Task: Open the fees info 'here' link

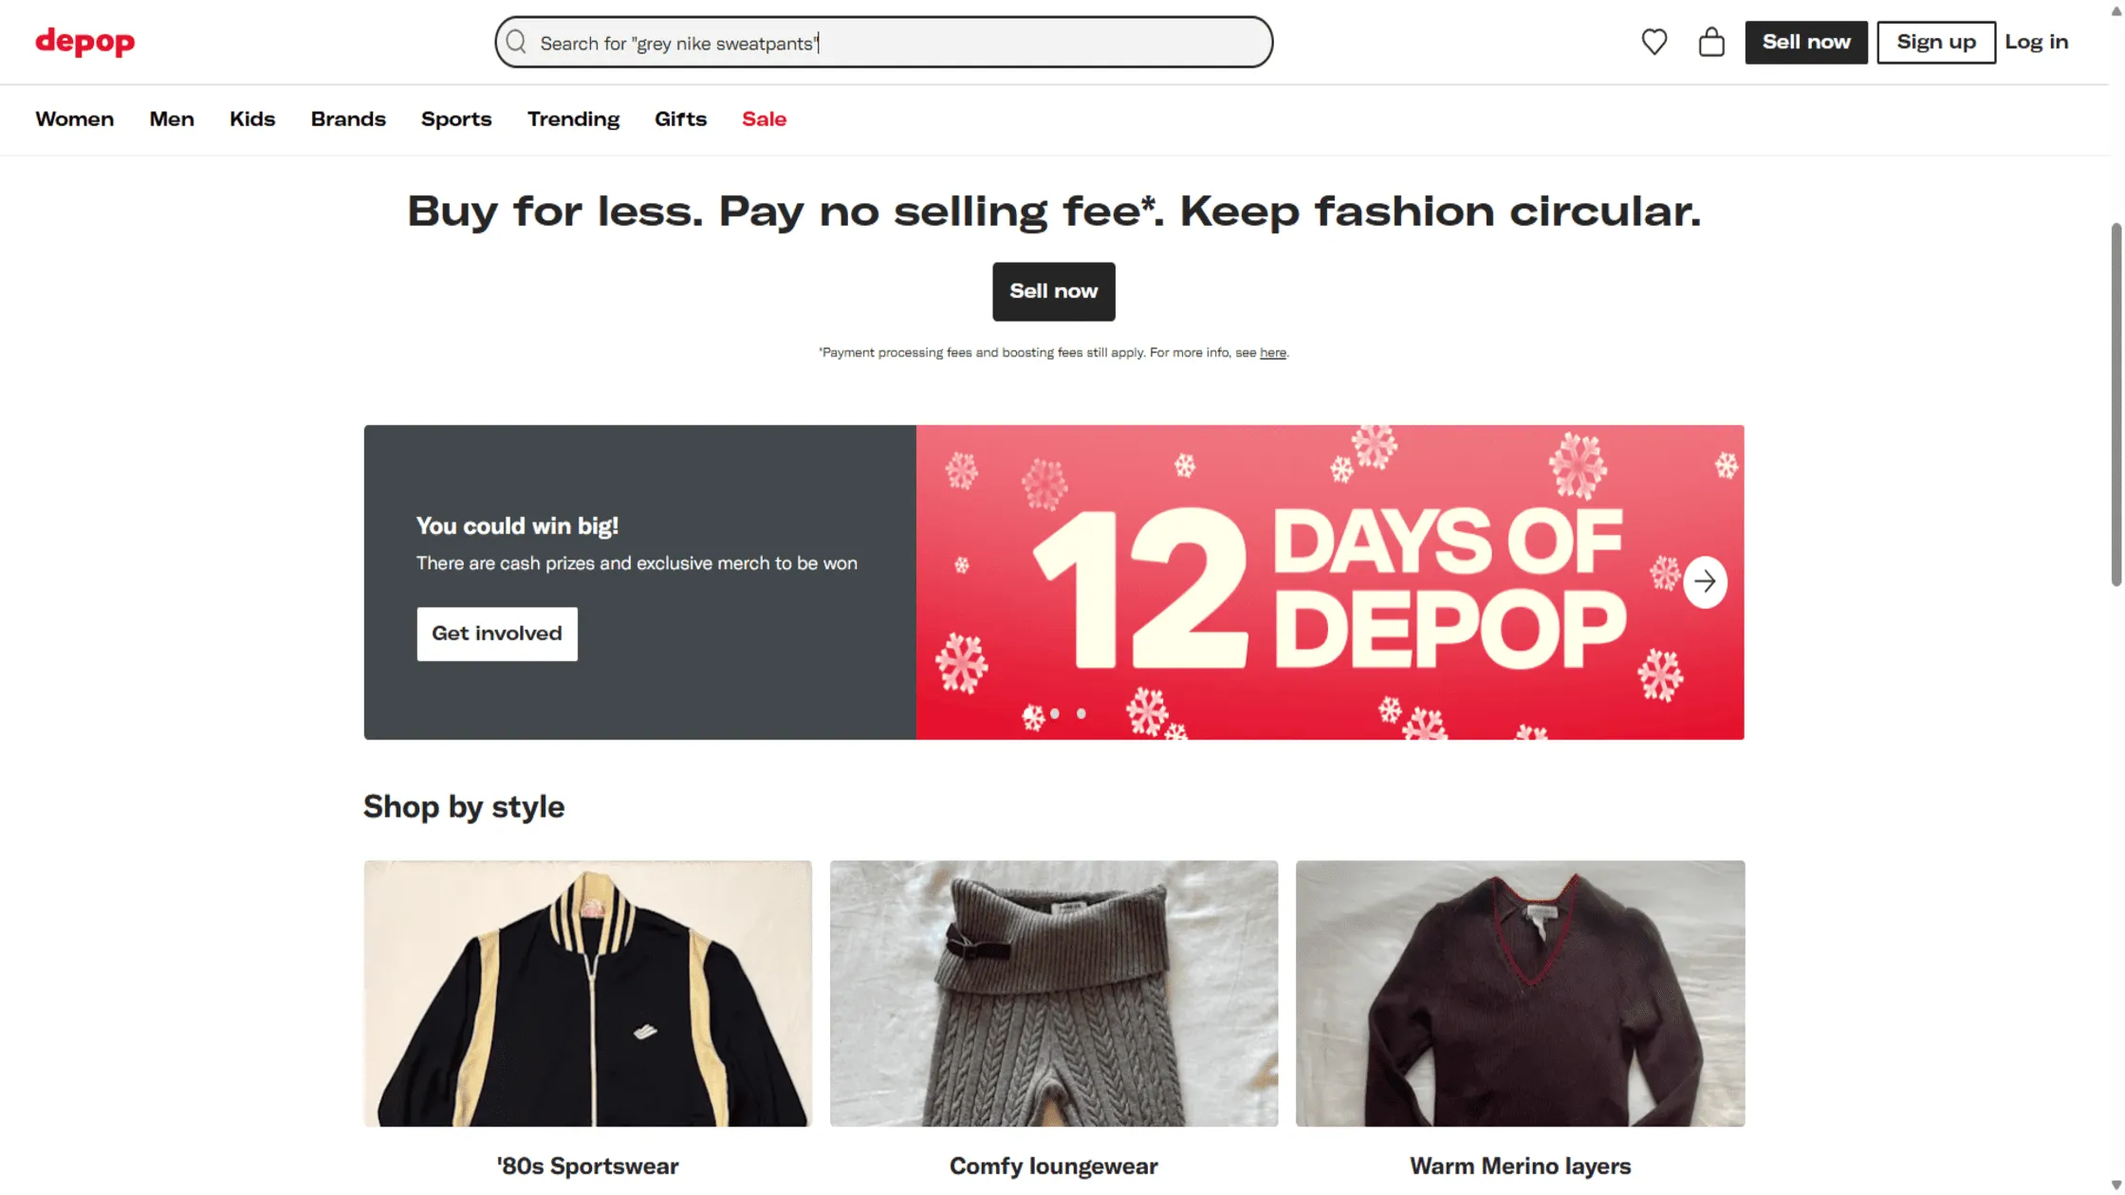Action: (x=1272, y=352)
